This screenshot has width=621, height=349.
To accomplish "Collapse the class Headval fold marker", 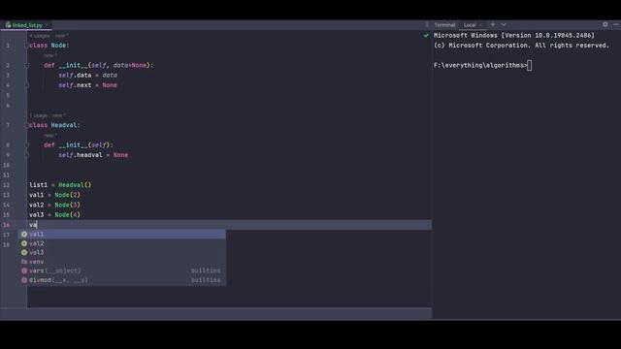I will coord(27,125).
